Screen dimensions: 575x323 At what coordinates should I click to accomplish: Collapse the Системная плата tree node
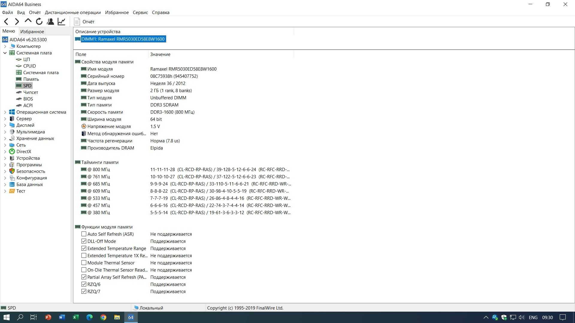coord(5,53)
